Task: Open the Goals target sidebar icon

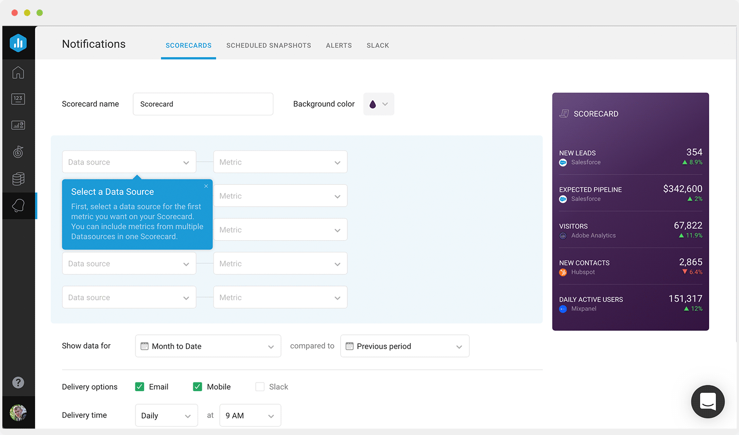Action: 18,152
